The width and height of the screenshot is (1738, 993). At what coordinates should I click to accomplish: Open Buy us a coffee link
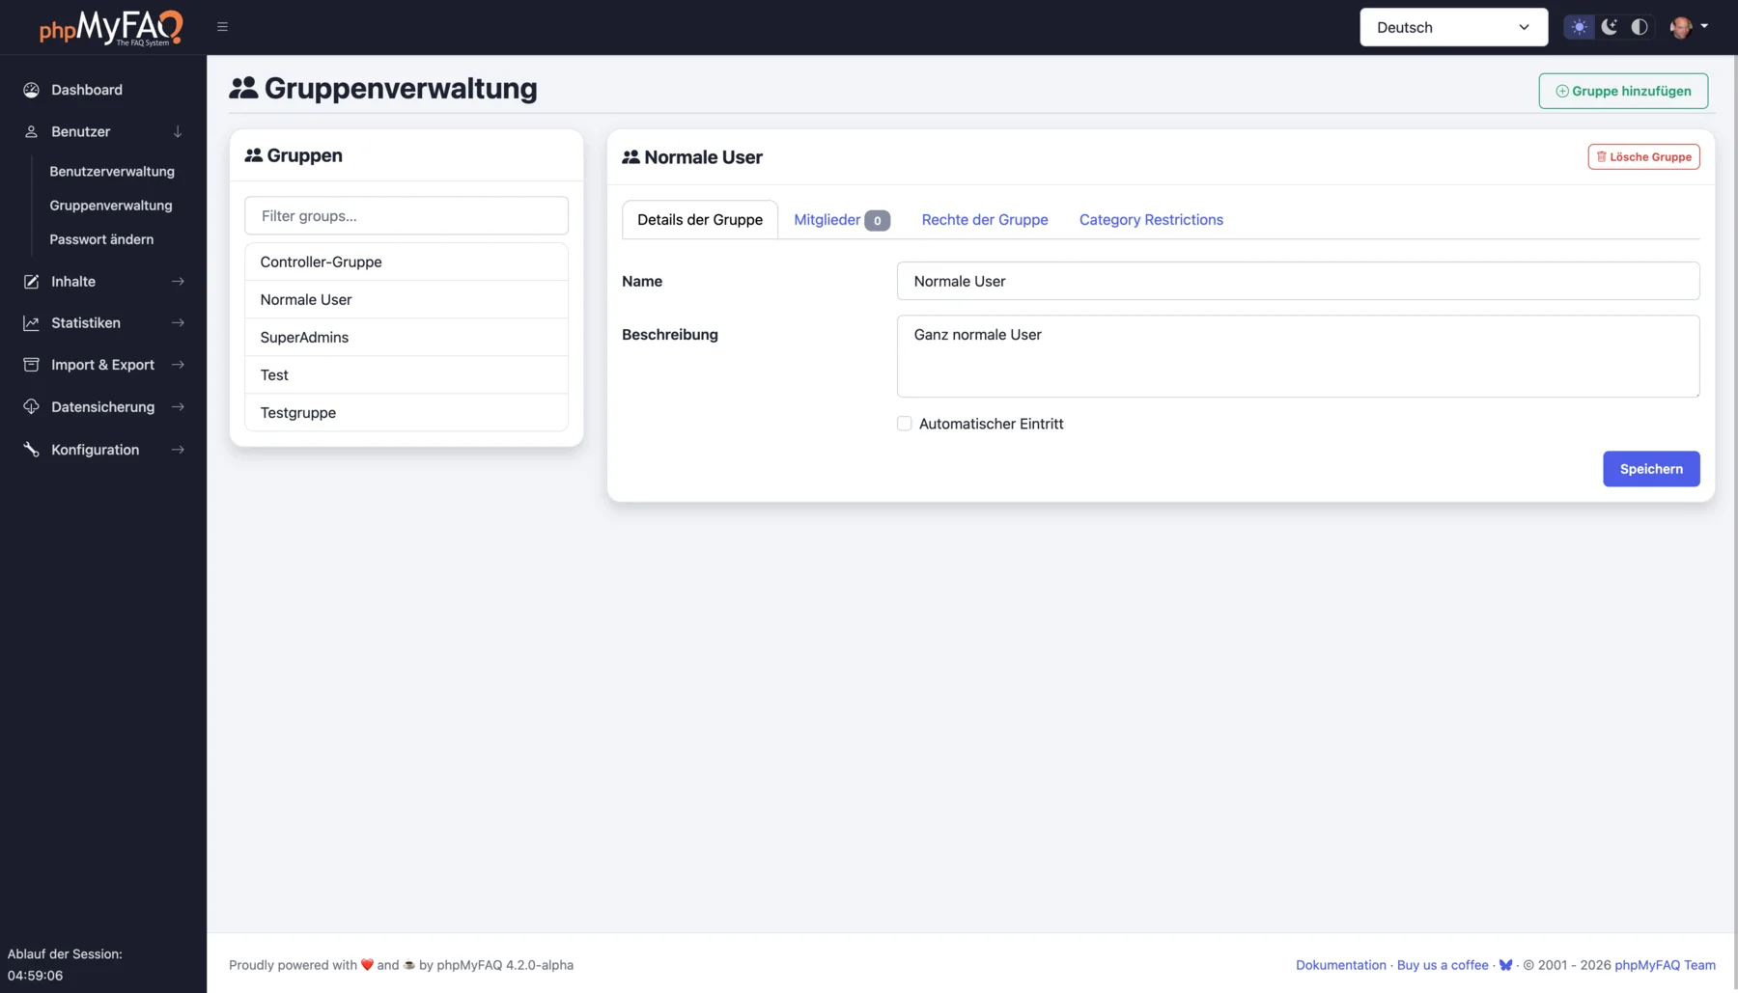1443,965
